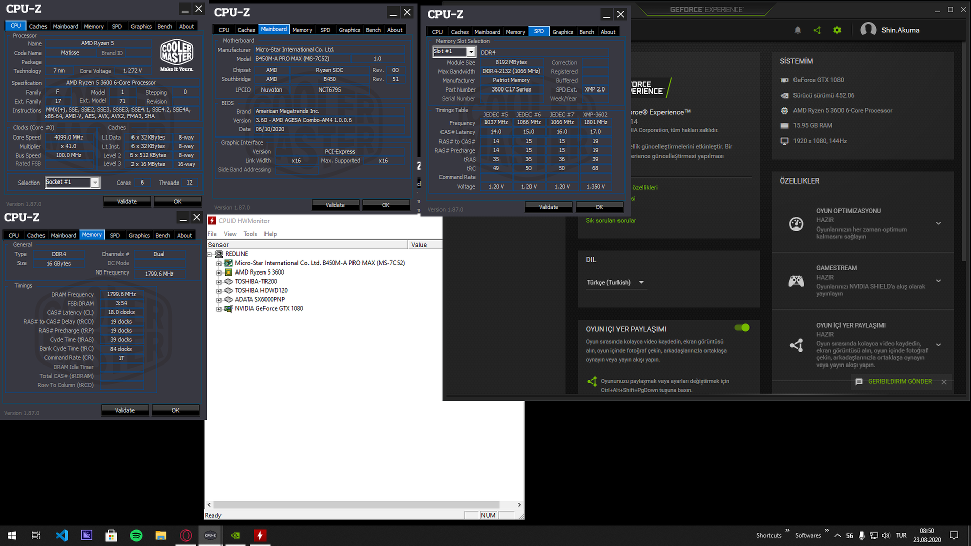
Task: Open the Sık sorulan sorular link
Action: point(610,220)
